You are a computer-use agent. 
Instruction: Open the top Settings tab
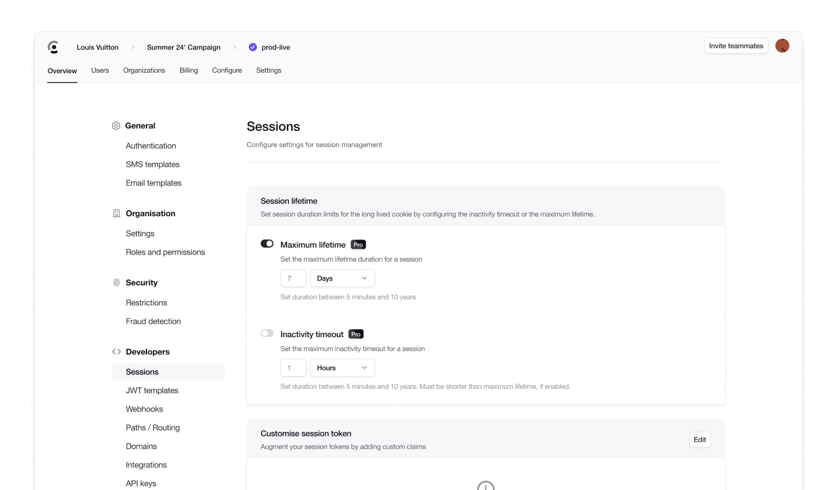[269, 70]
